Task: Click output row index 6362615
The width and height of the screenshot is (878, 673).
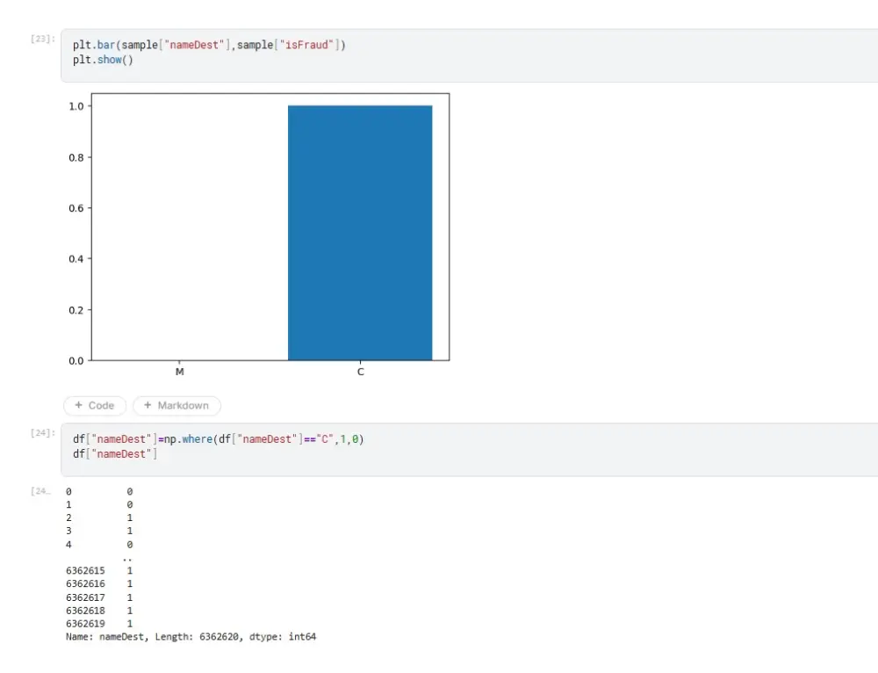Action: coord(85,570)
